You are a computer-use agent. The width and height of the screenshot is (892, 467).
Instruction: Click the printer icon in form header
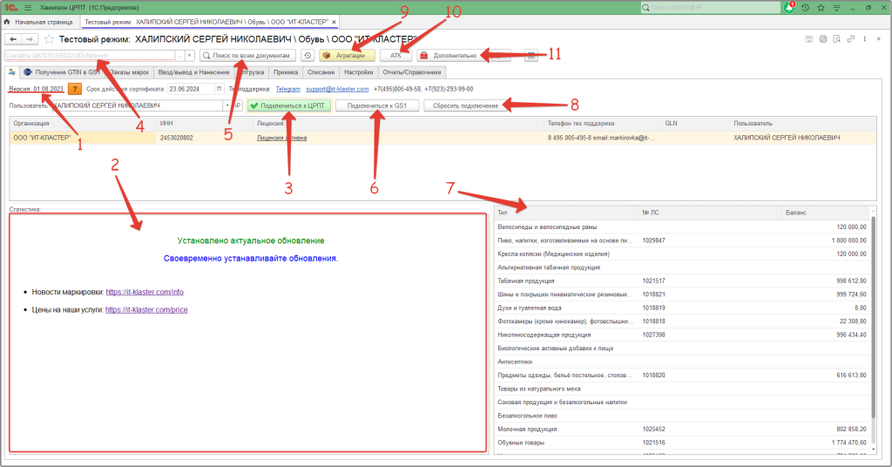point(822,38)
